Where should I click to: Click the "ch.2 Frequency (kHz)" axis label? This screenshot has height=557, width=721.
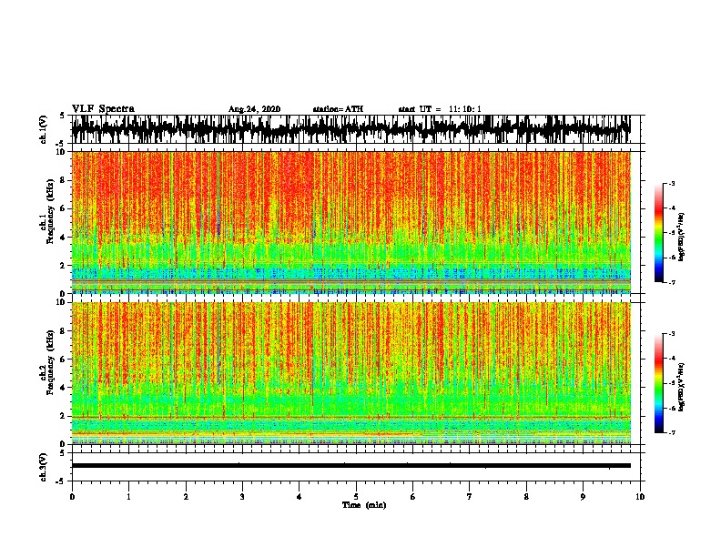tap(46, 362)
